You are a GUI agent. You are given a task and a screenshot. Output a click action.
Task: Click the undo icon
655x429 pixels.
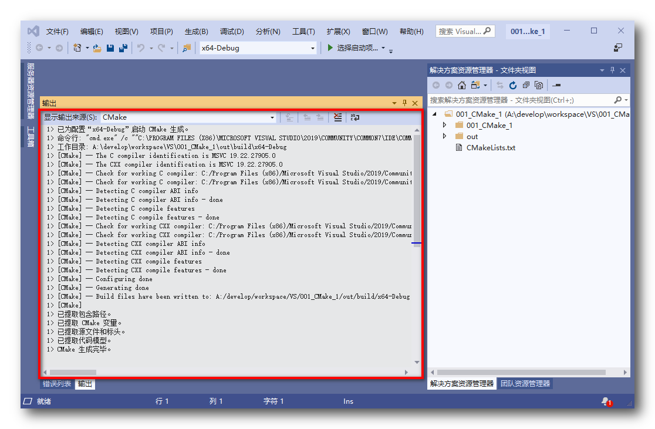coord(141,48)
